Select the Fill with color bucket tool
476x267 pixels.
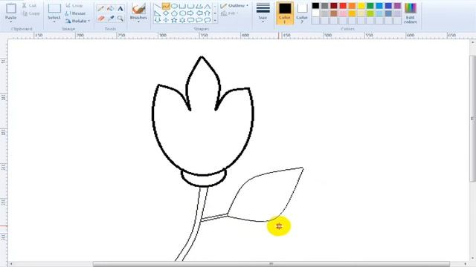point(111,8)
